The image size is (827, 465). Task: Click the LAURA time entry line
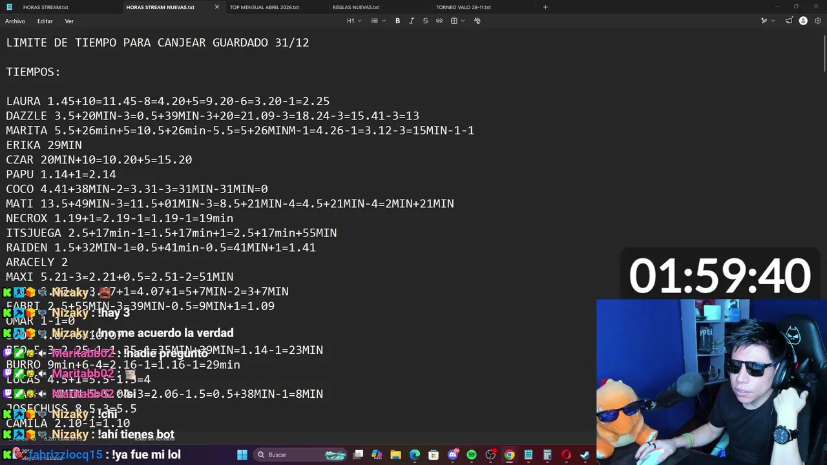pyautogui.click(x=168, y=101)
